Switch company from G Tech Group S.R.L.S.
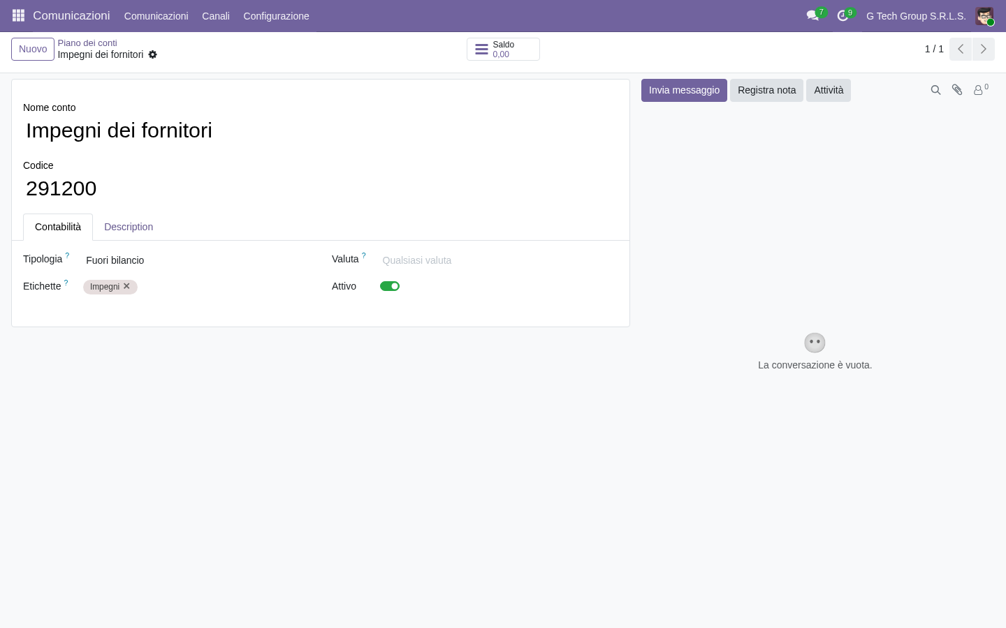Image resolution: width=1006 pixels, height=628 pixels. (916, 16)
